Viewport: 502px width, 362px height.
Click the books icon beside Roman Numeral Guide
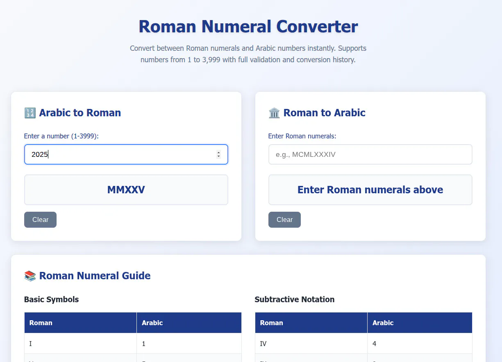(30, 276)
